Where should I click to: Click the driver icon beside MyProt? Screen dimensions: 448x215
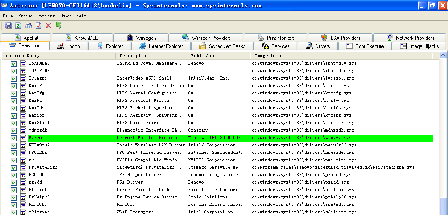tap(23, 138)
